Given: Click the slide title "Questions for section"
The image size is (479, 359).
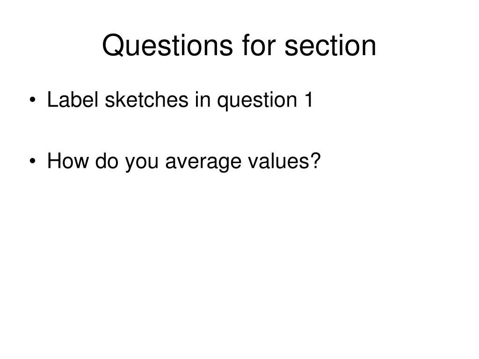Looking at the screenshot, I should (x=239, y=45).
